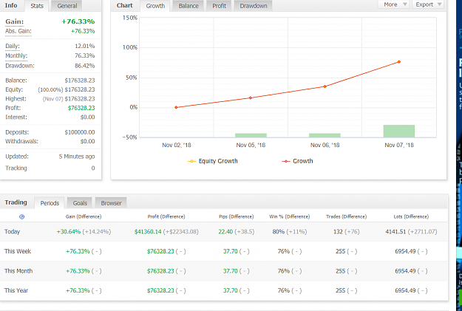Open the Browser tab
Viewport: 462px width, 311px height.
[x=111, y=203]
